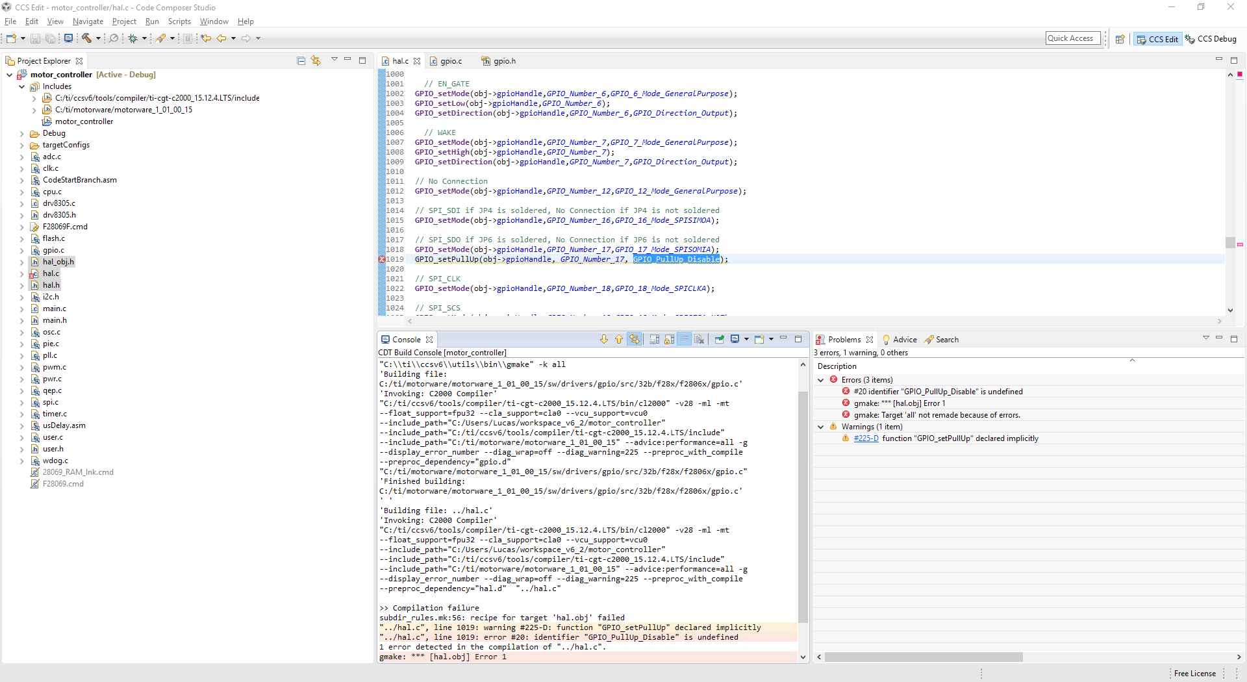Click the Pin Console icon

tap(720, 339)
